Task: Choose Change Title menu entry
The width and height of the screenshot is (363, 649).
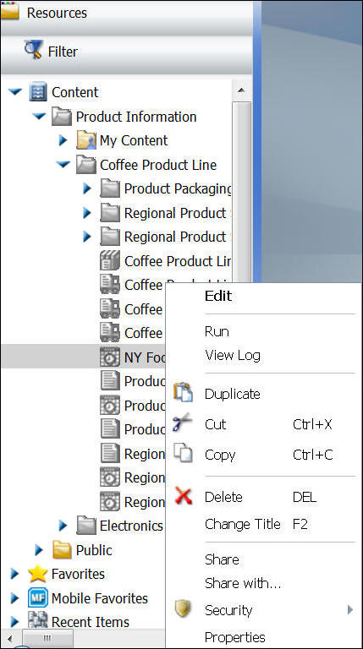Action: (x=242, y=525)
